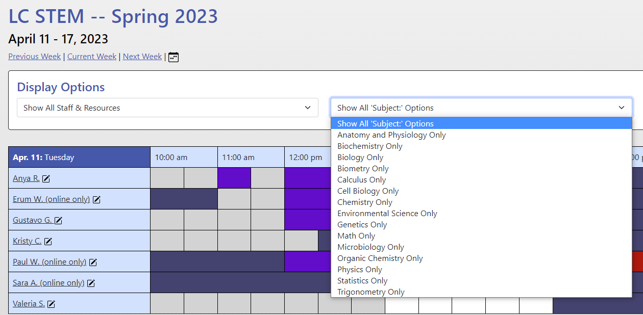Click the edit pencil next to Erum W.

coord(96,199)
